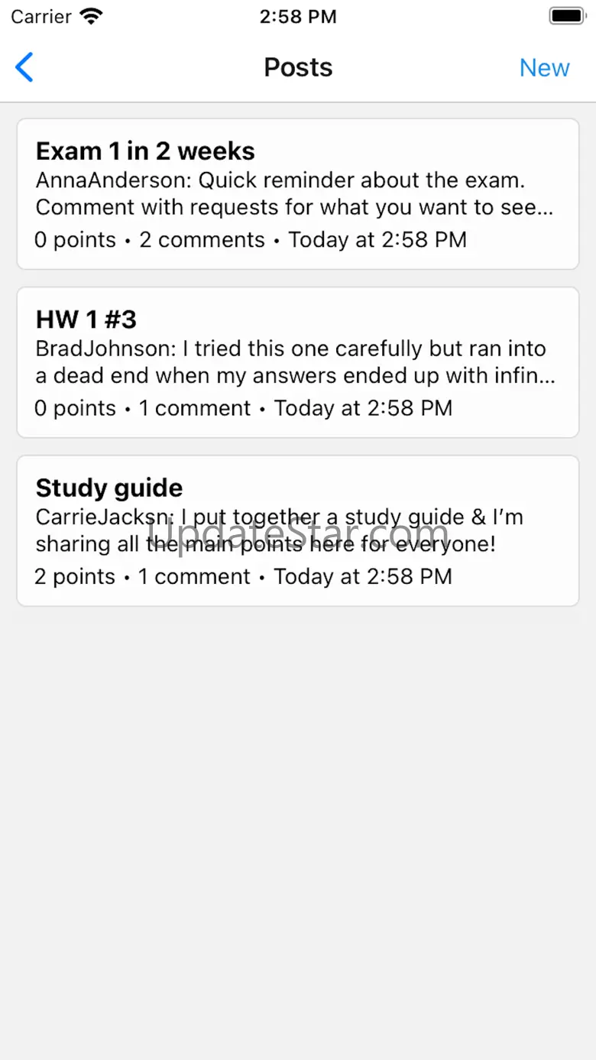596x1060 pixels.
Task: Open the "HW 1 #3" post title
Action: pos(86,319)
